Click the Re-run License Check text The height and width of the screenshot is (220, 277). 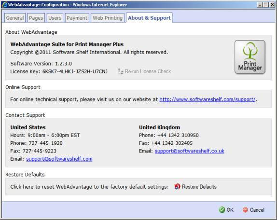tap(148, 71)
